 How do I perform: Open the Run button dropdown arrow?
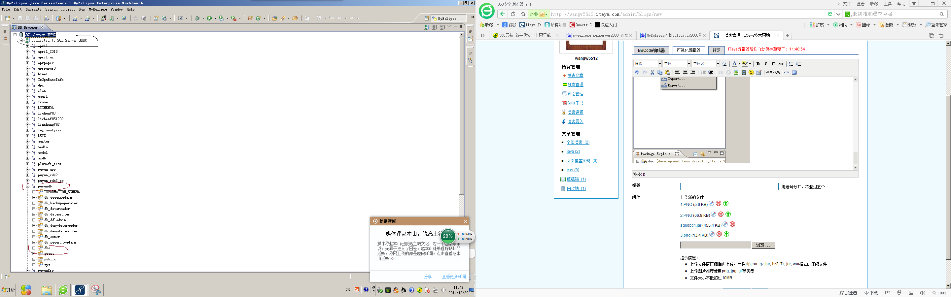[x=216, y=18]
